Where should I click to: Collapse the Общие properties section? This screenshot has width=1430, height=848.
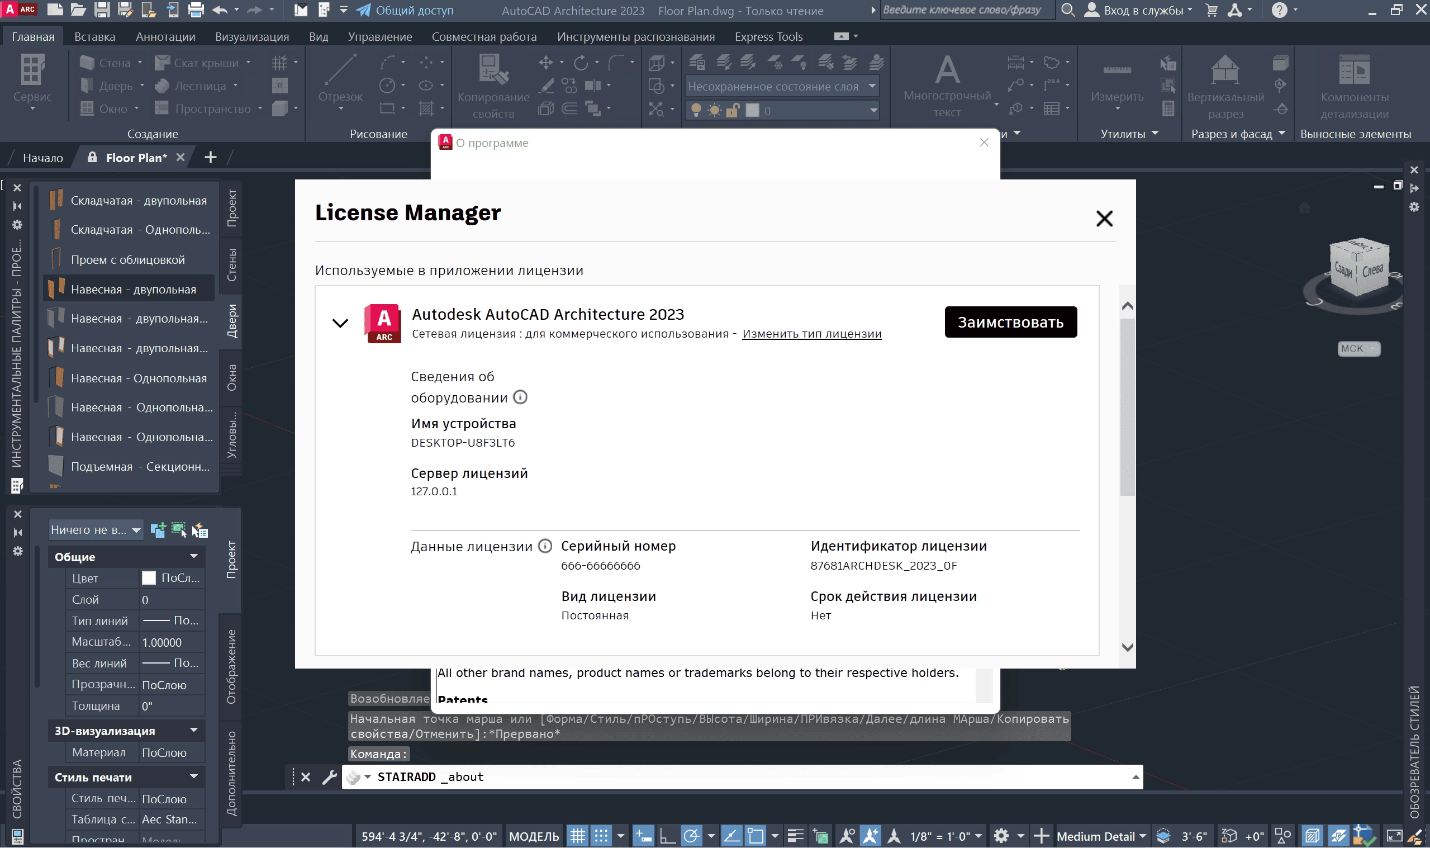click(x=194, y=556)
